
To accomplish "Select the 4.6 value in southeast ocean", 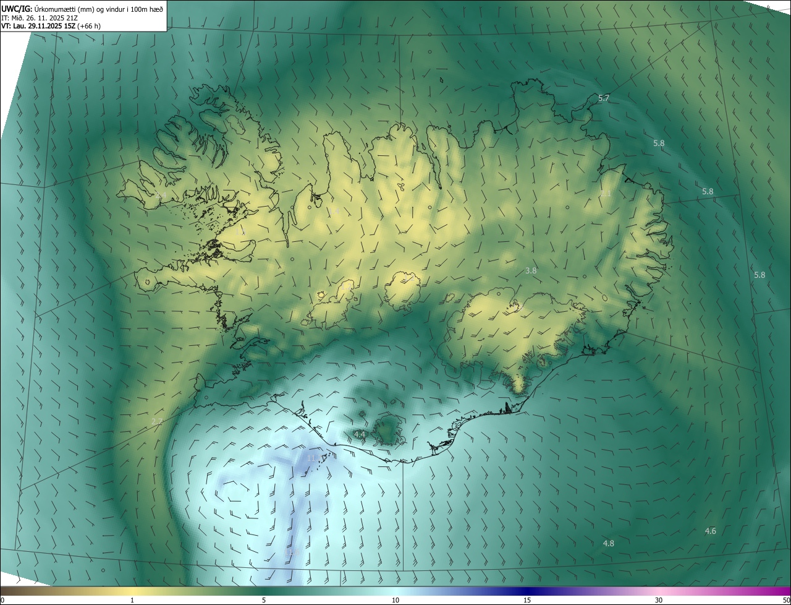I will pos(711,531).
